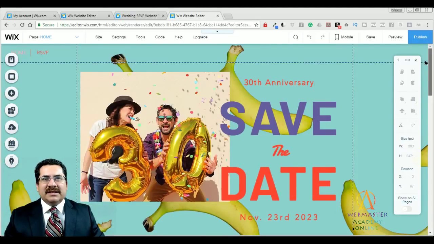The width and height of the screenshot is (434, 244).
Task: Click the Add elements plus icon
Action: [x=12, y=93]
